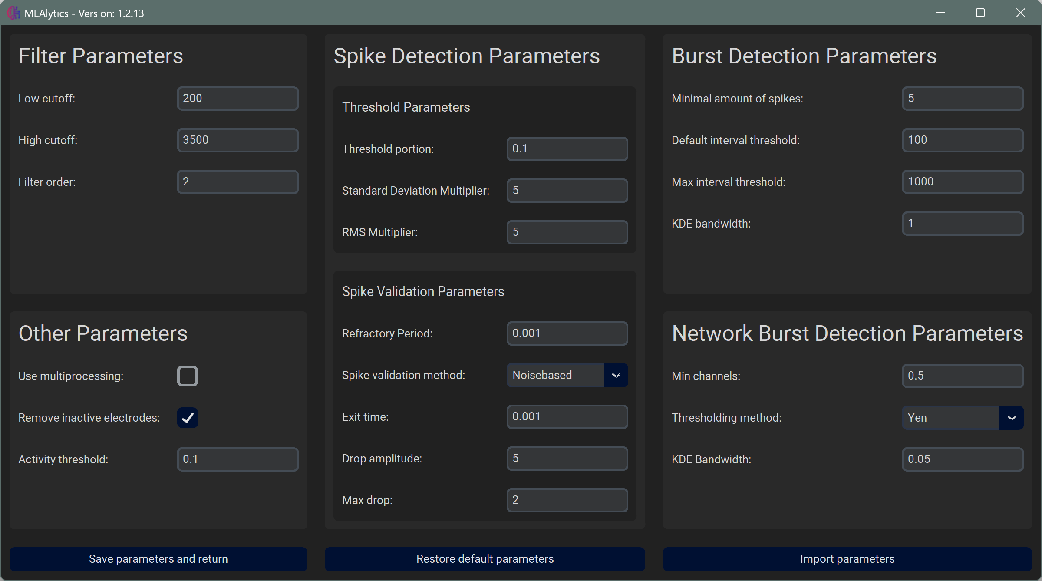
Task: Click the Low cutoff input field
Action: (x=237, y=99)
